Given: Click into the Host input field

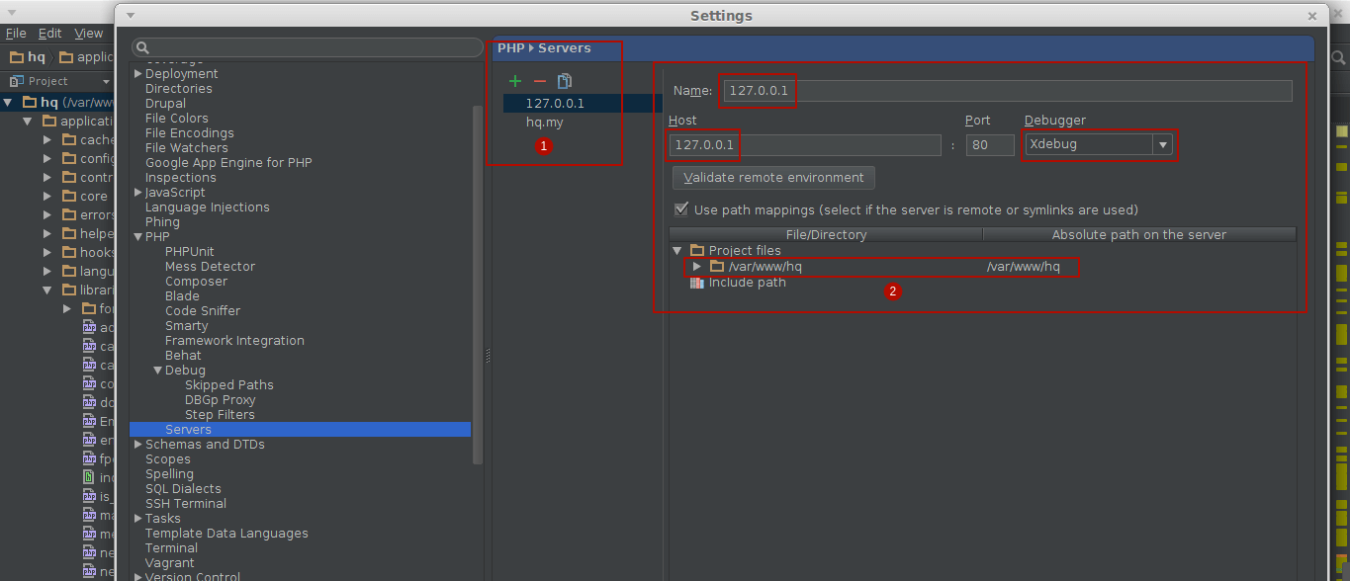Looking at the screenshot, I should point(805,145).
